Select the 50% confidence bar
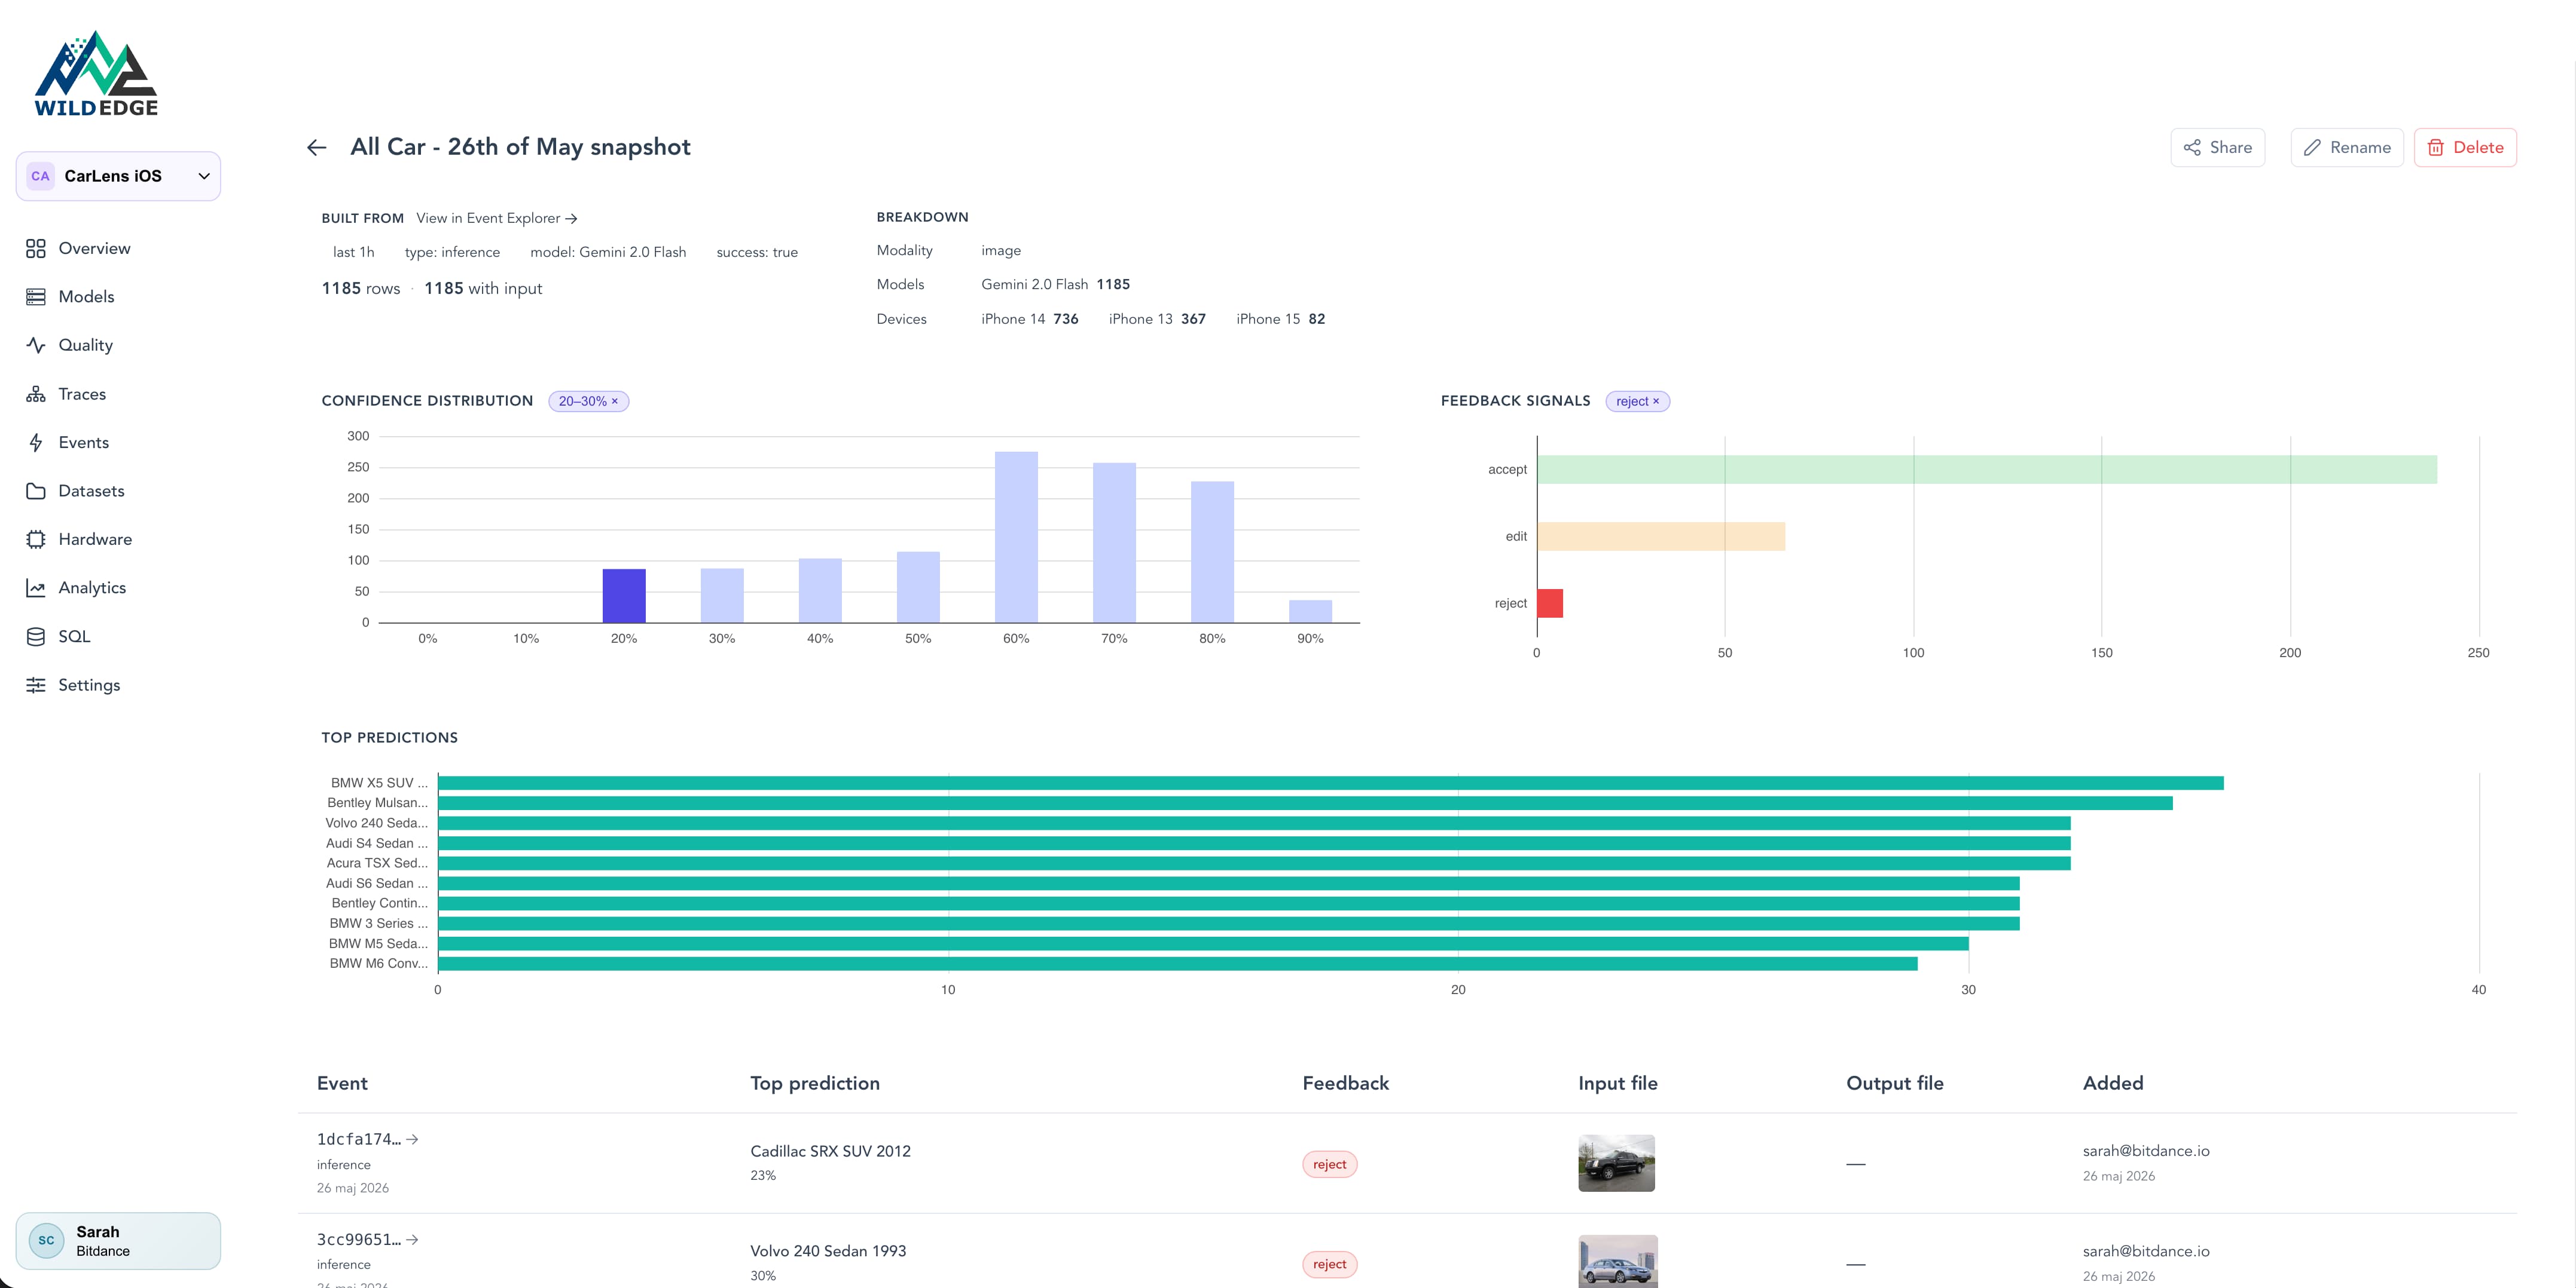Screen dimensions: 2576x1288 pos(918,587)
